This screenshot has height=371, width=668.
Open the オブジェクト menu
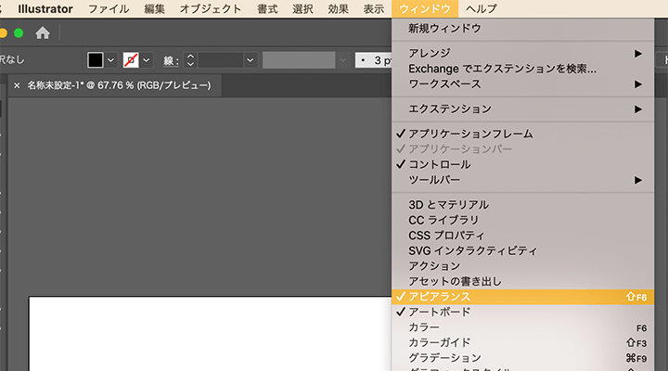[211, 8]
